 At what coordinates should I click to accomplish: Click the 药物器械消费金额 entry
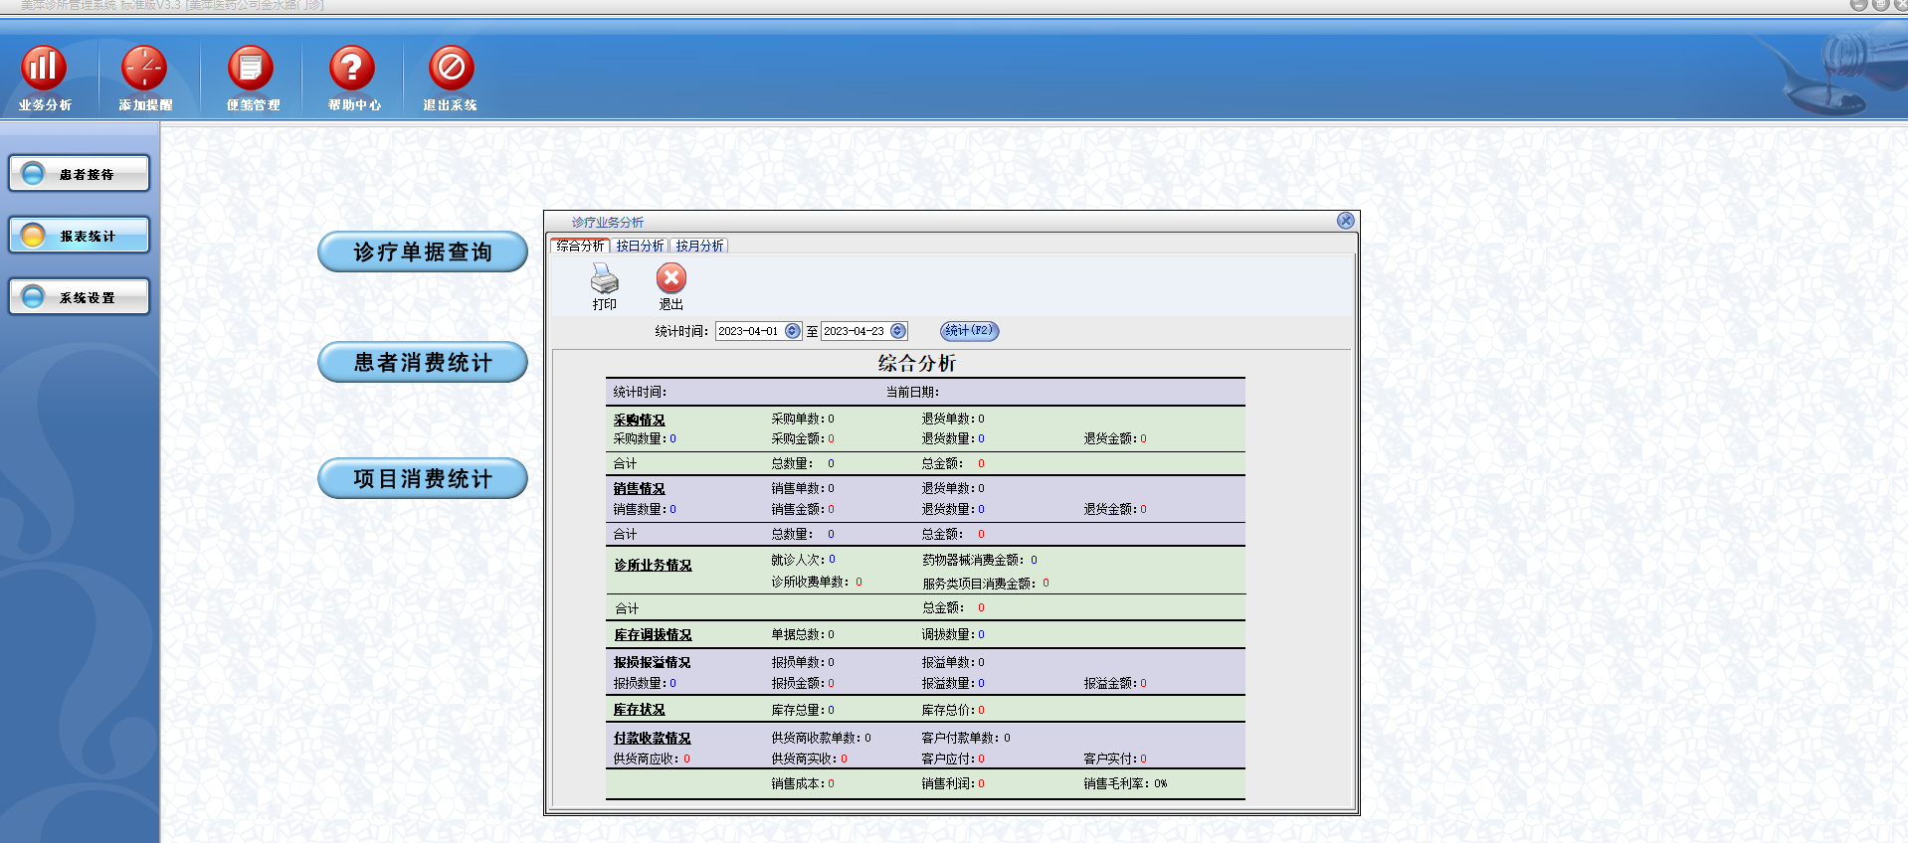click(980, 561)
